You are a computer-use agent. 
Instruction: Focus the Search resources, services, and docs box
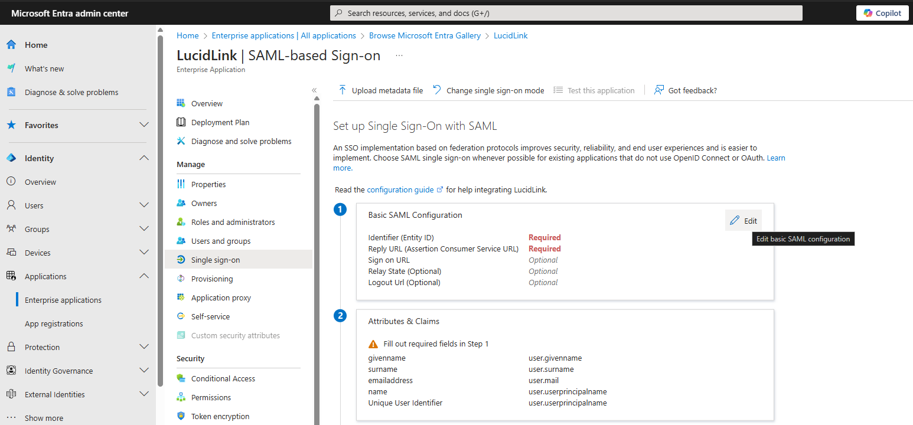click(x=566, y=13)
